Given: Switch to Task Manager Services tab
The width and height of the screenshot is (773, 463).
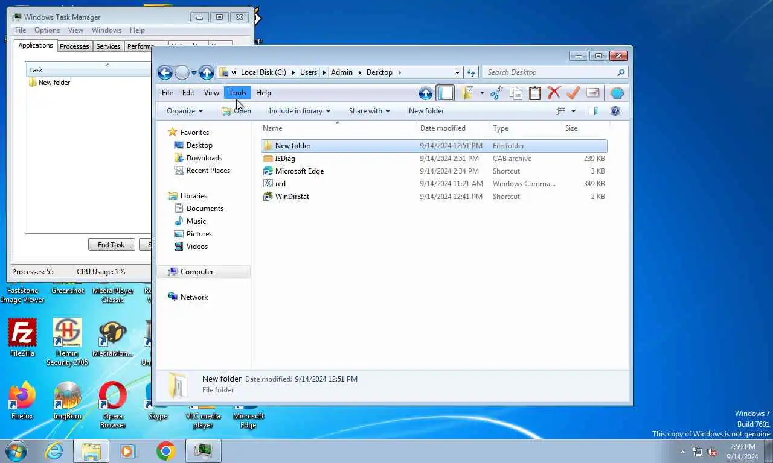Looking at the screenshot, I should tap(108, 46).
